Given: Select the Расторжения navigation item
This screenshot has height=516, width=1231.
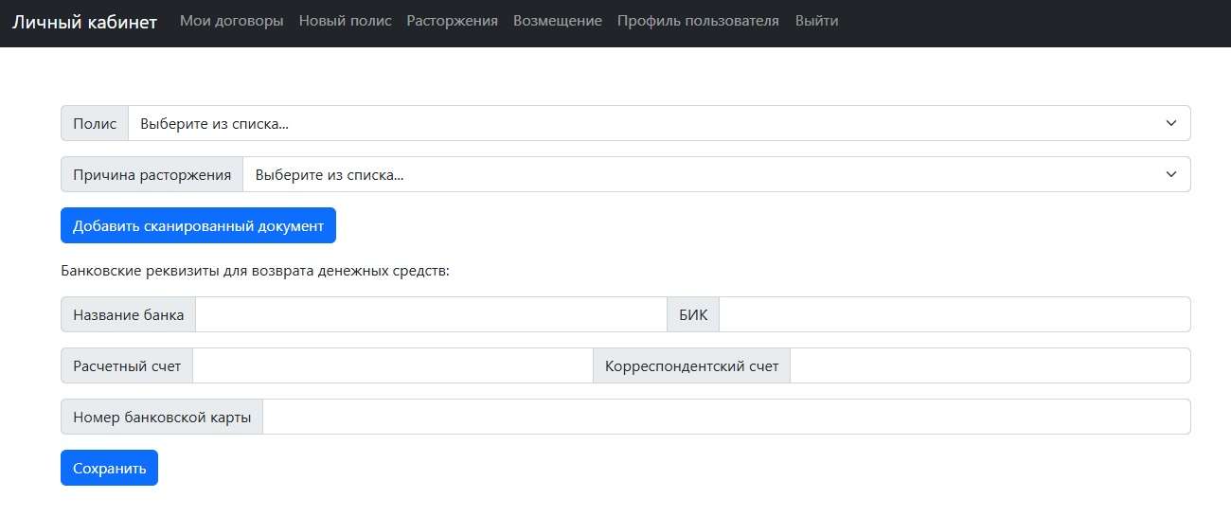Looking at the screenshot, I should 452,21.
